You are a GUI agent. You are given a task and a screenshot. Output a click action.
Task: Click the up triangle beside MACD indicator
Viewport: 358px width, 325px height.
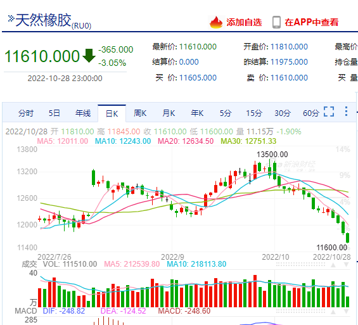click(333, 312)
